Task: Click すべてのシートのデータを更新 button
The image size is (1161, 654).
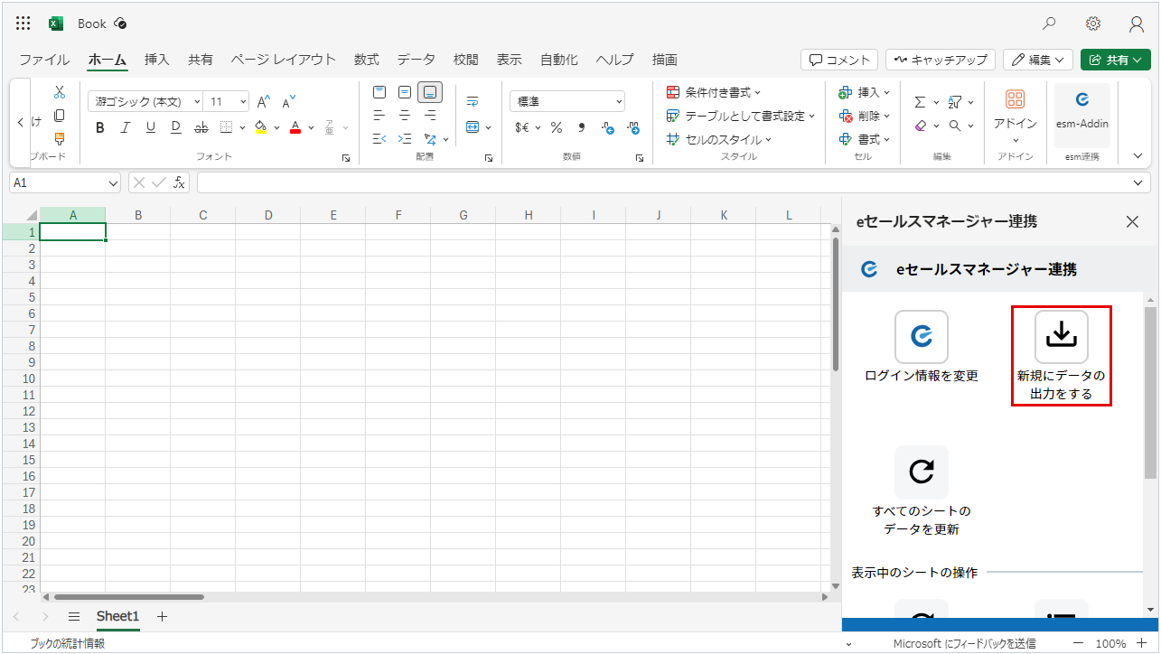Action: pyautogui.click(x=922, y=491)
